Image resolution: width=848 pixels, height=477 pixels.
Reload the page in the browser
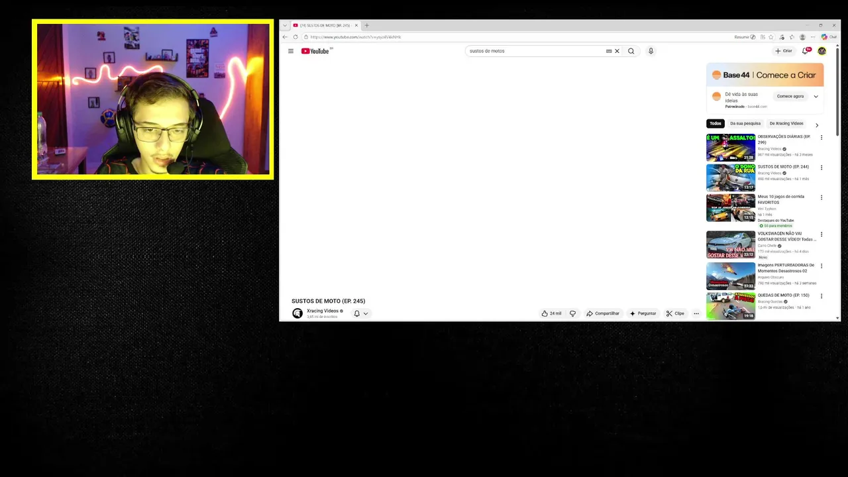295,37
